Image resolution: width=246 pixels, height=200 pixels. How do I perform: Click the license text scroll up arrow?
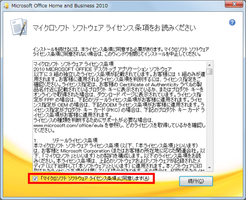tap(210, 65)
